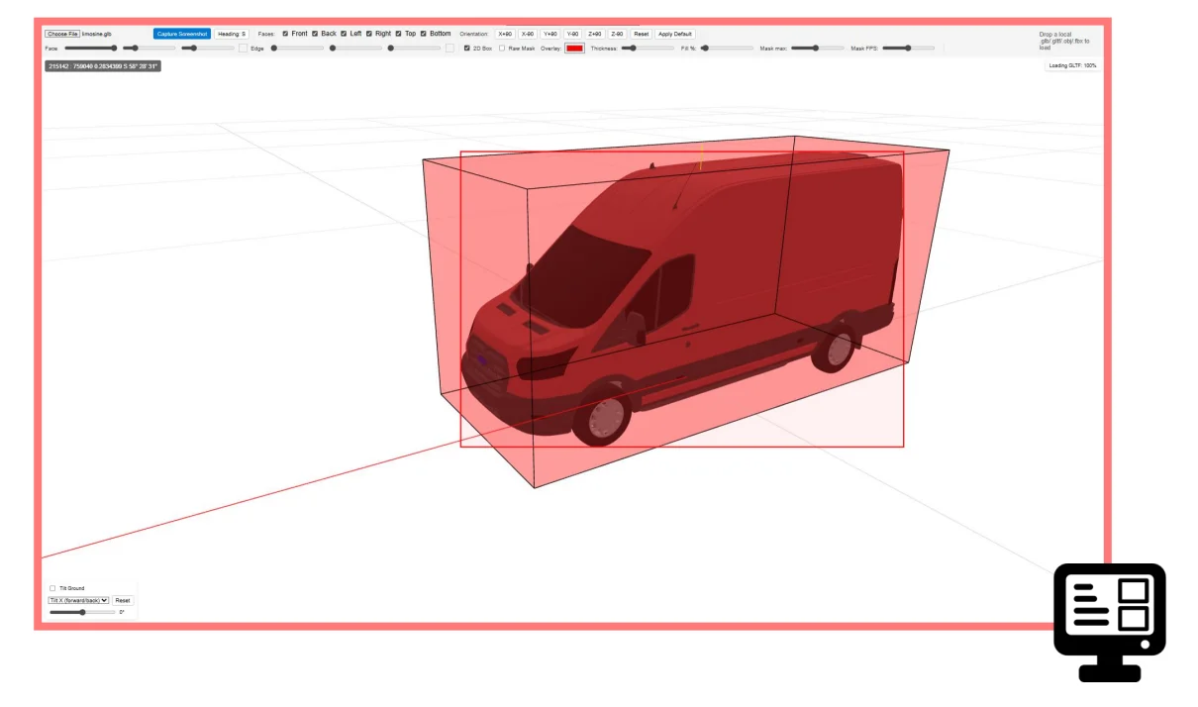Enable the Tilt Ground checkbox
The width and height of the screenshot is (1198, 707).
[x=52, y=588]
